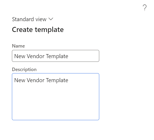Click the word Create in the heading
This screenshot has width=154, height=140.
22,30
